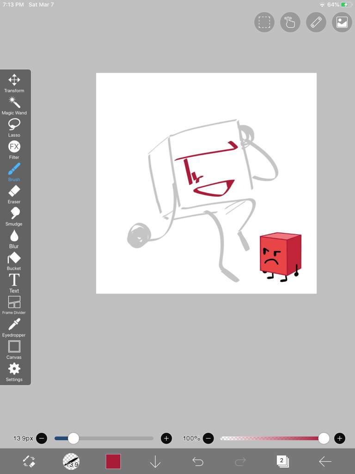Tap the 7:13 PM clock

point(13,5)
